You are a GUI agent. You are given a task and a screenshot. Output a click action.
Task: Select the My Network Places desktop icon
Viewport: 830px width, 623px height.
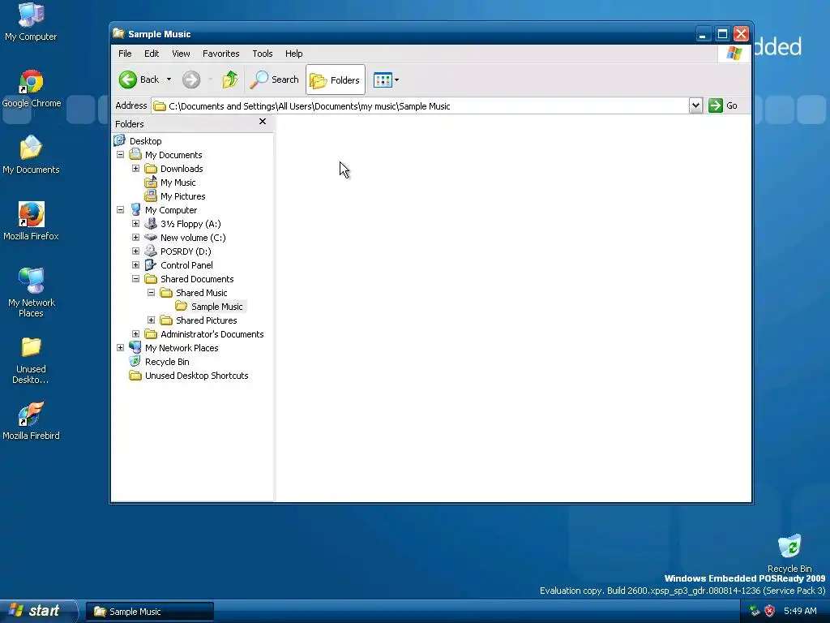click(32, 293)
